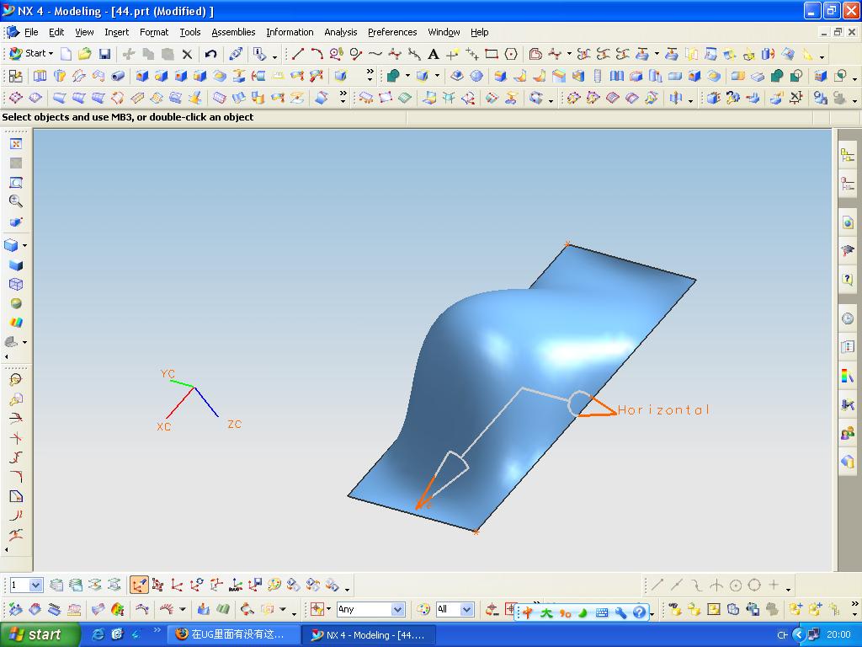Viewport: 862px width, 647px height.
Task: Click the Sphere primitive icon
Action: coord(476,76)
